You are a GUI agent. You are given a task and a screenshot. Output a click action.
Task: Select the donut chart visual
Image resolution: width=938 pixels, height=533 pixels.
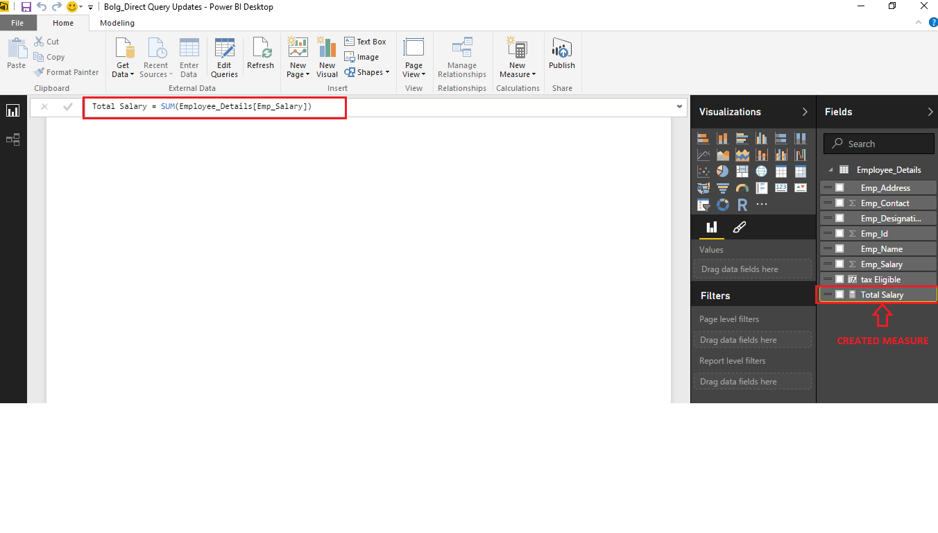click(722, 205)
